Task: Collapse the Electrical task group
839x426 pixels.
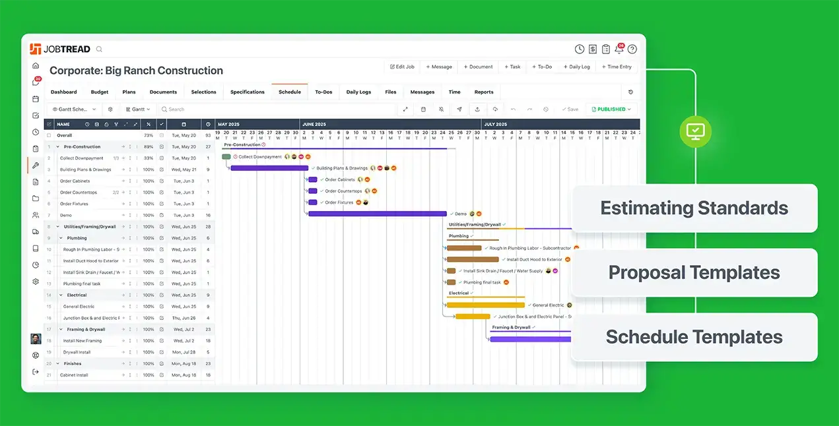Action: (61, 295)
